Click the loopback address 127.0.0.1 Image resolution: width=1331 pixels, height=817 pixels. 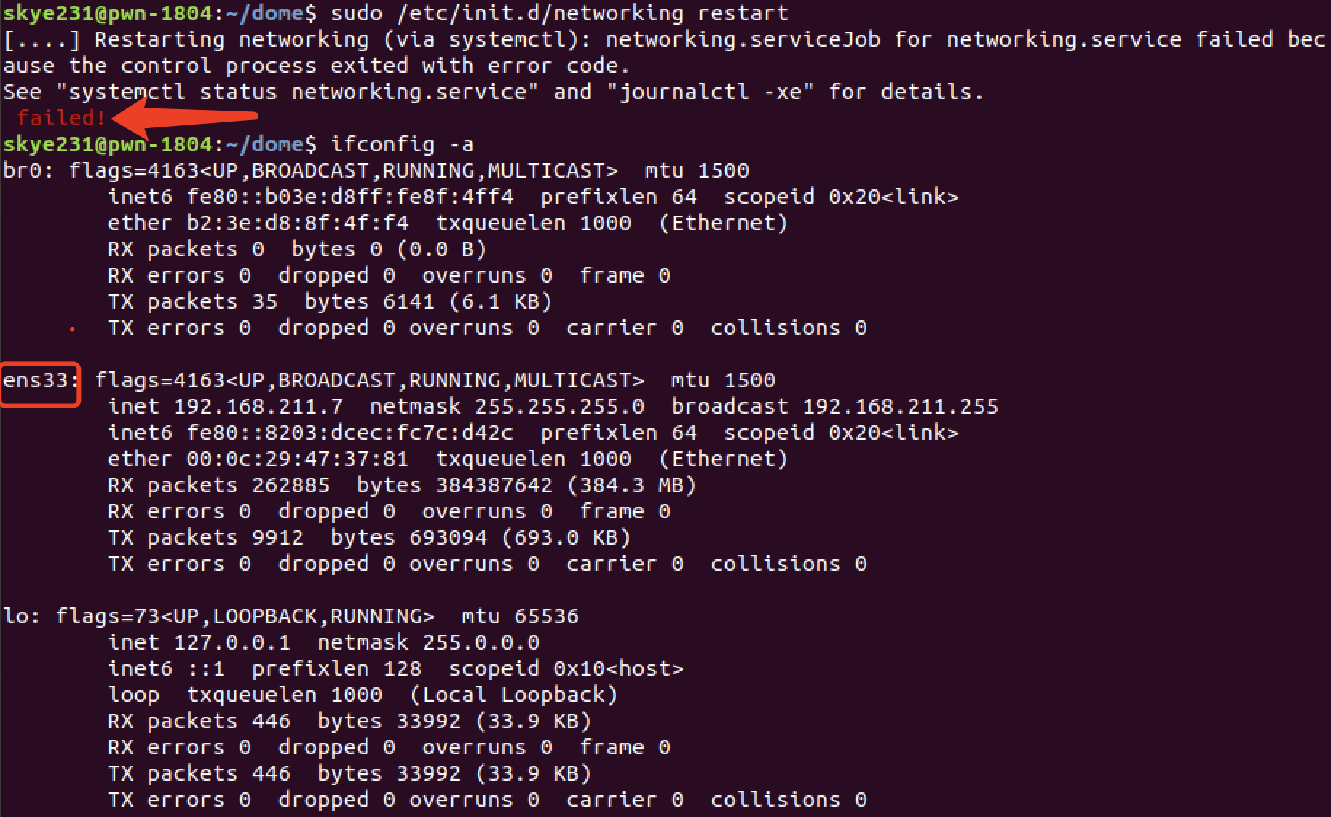232,643
